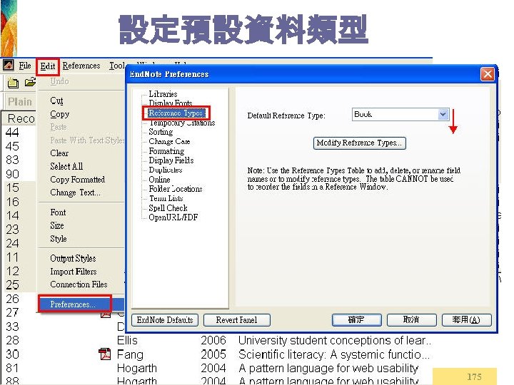Choose Cut from Edit menu
This screenshot has width=514, height=385.
(56, 101)
